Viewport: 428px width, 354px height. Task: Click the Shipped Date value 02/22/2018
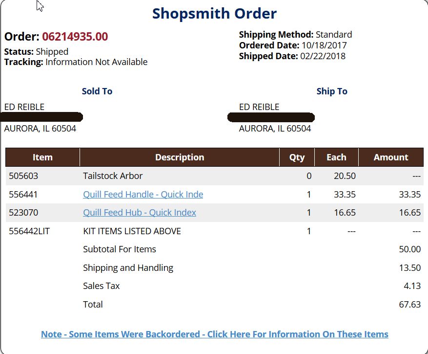coord(323,56)
